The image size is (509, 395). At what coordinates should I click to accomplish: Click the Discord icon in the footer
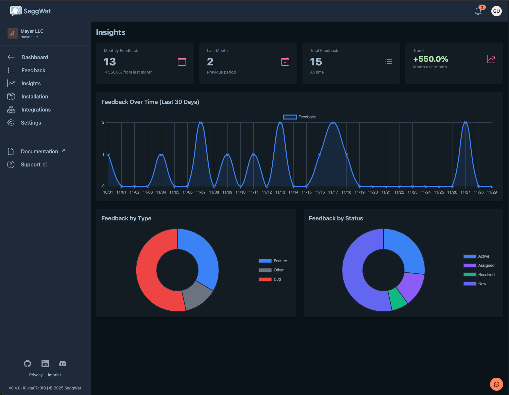(62, 363)
